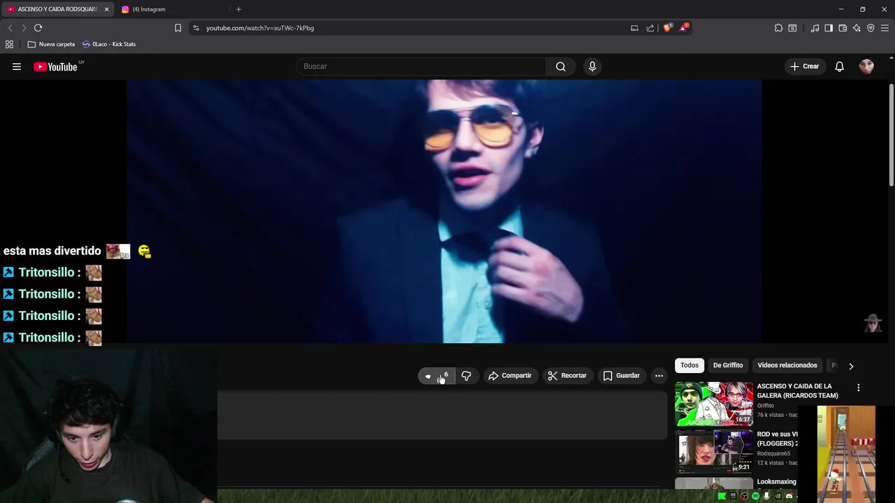The height and width of the screenshot is (503, 895).
Task: Open the browser apps grid icon
Action: pyautogui.click(x=9, y=44)
